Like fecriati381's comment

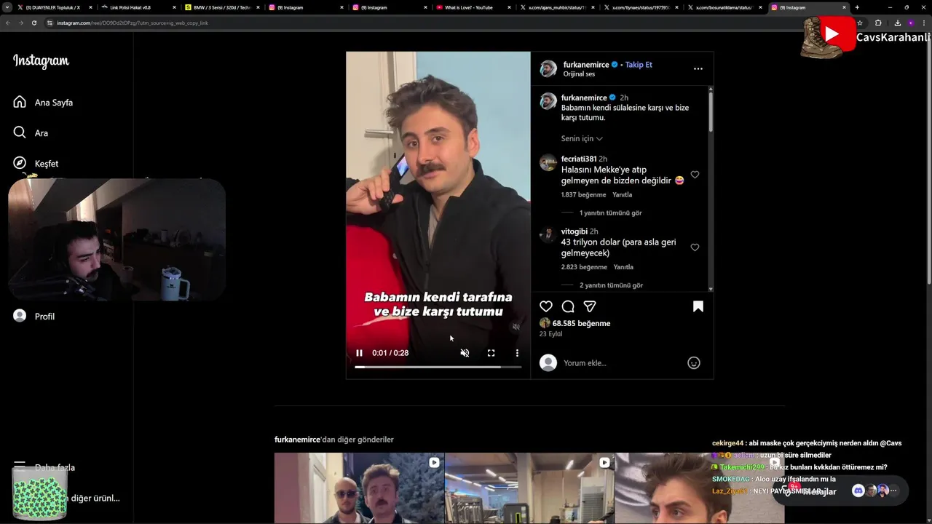(695, 175)
